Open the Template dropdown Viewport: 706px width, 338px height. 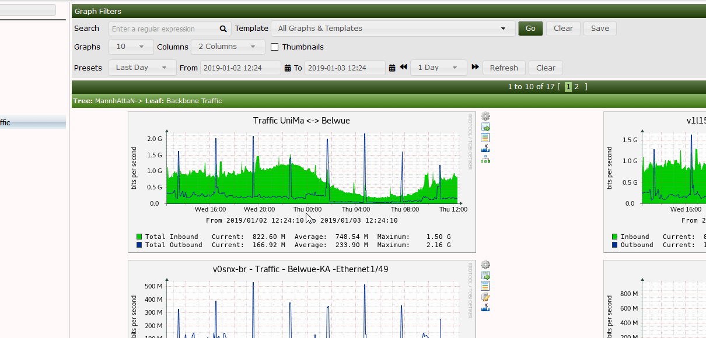[x=393, y=29]
